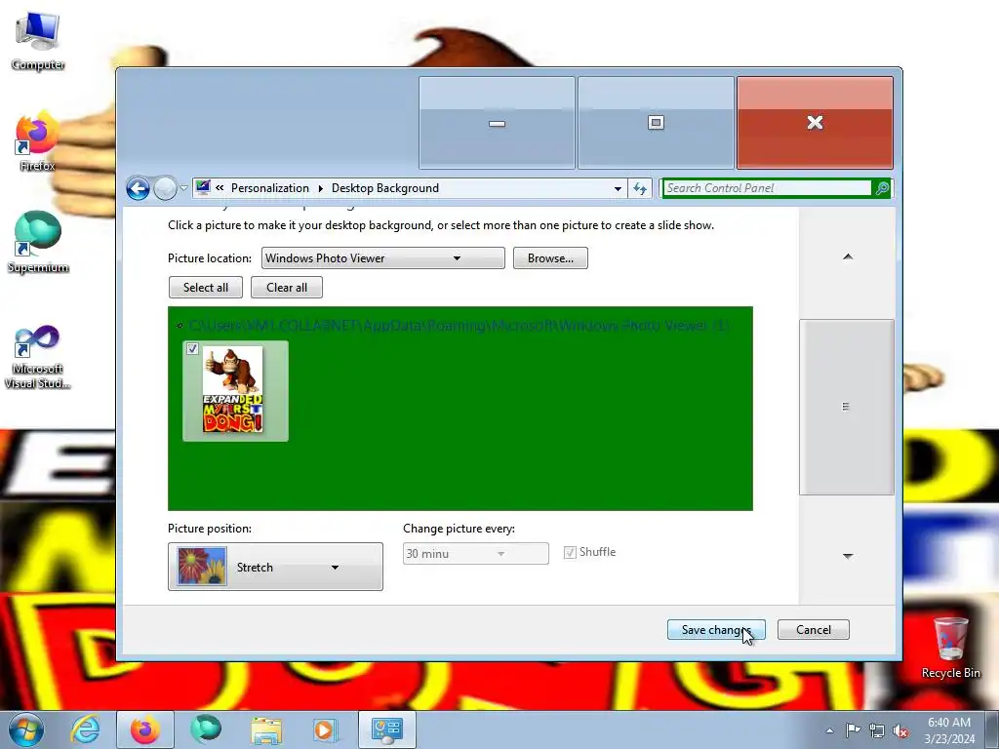Uncheck the Donkey Kong picture checkbox
The width and height of the screenshot is (999, 749).
tap(192, 349)
